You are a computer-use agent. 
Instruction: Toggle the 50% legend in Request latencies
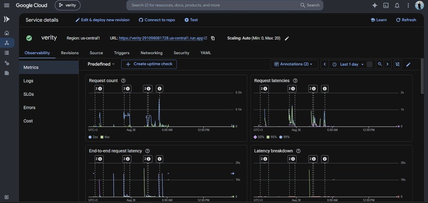coord(259,137)
